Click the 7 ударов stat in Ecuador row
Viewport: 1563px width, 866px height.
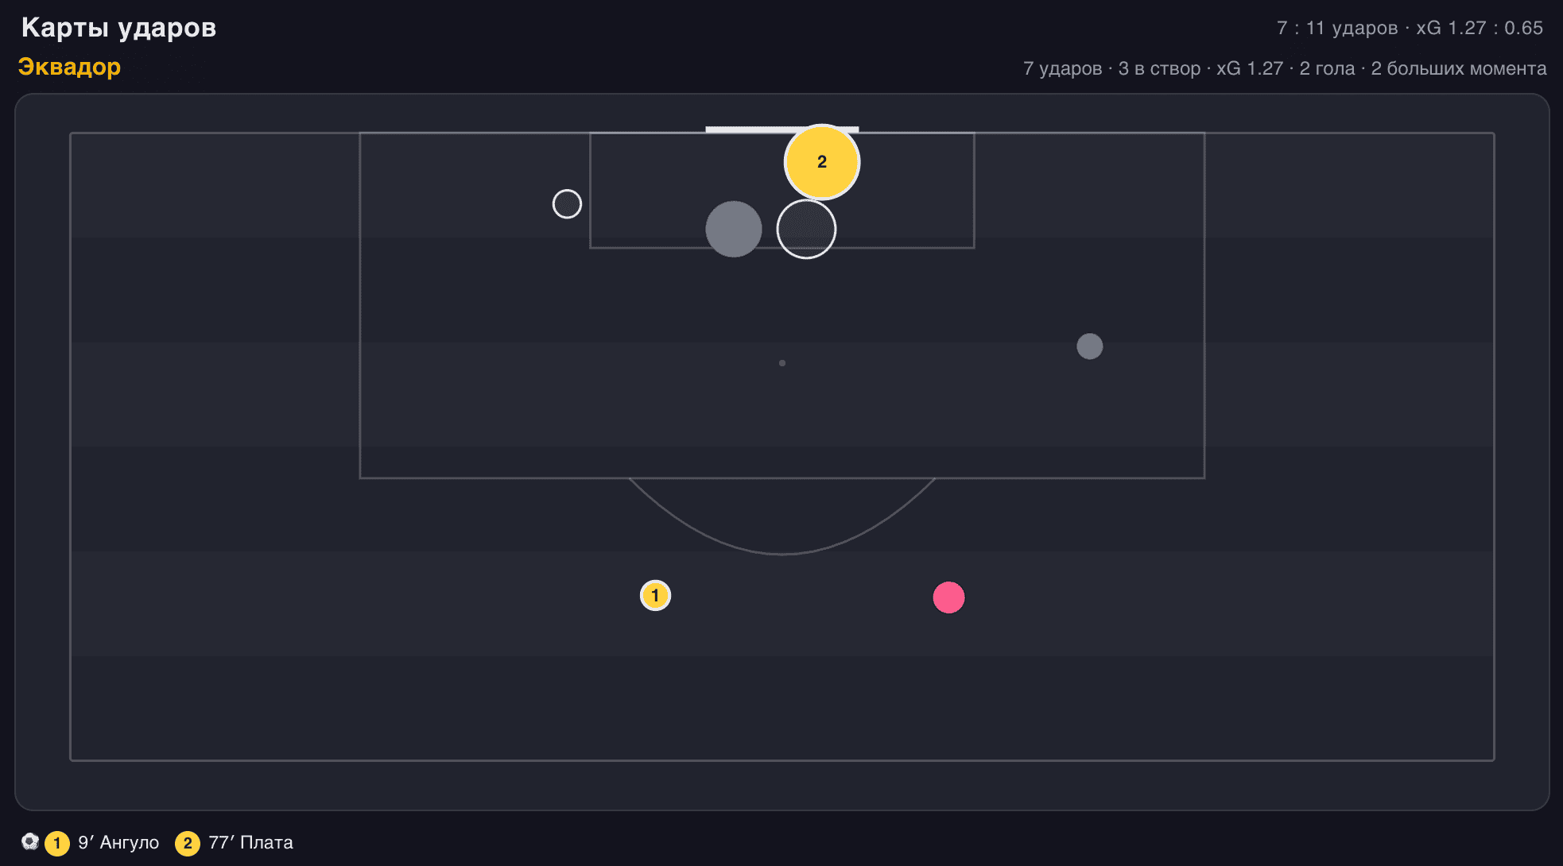click(x=1062, y=68)
